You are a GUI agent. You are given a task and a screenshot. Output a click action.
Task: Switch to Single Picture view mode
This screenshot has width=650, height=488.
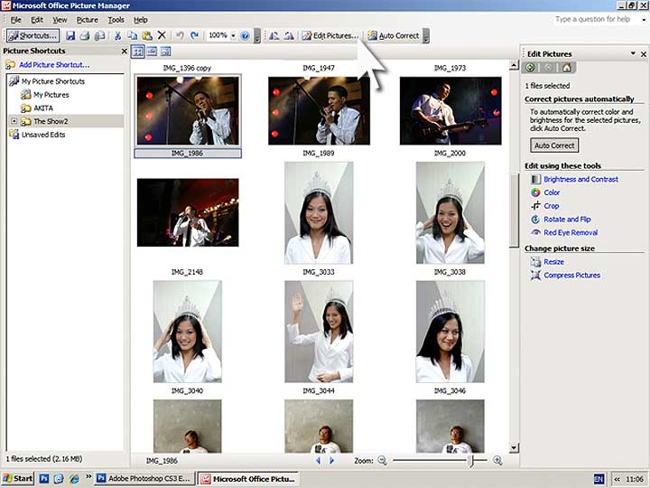[x=165, y=52]
